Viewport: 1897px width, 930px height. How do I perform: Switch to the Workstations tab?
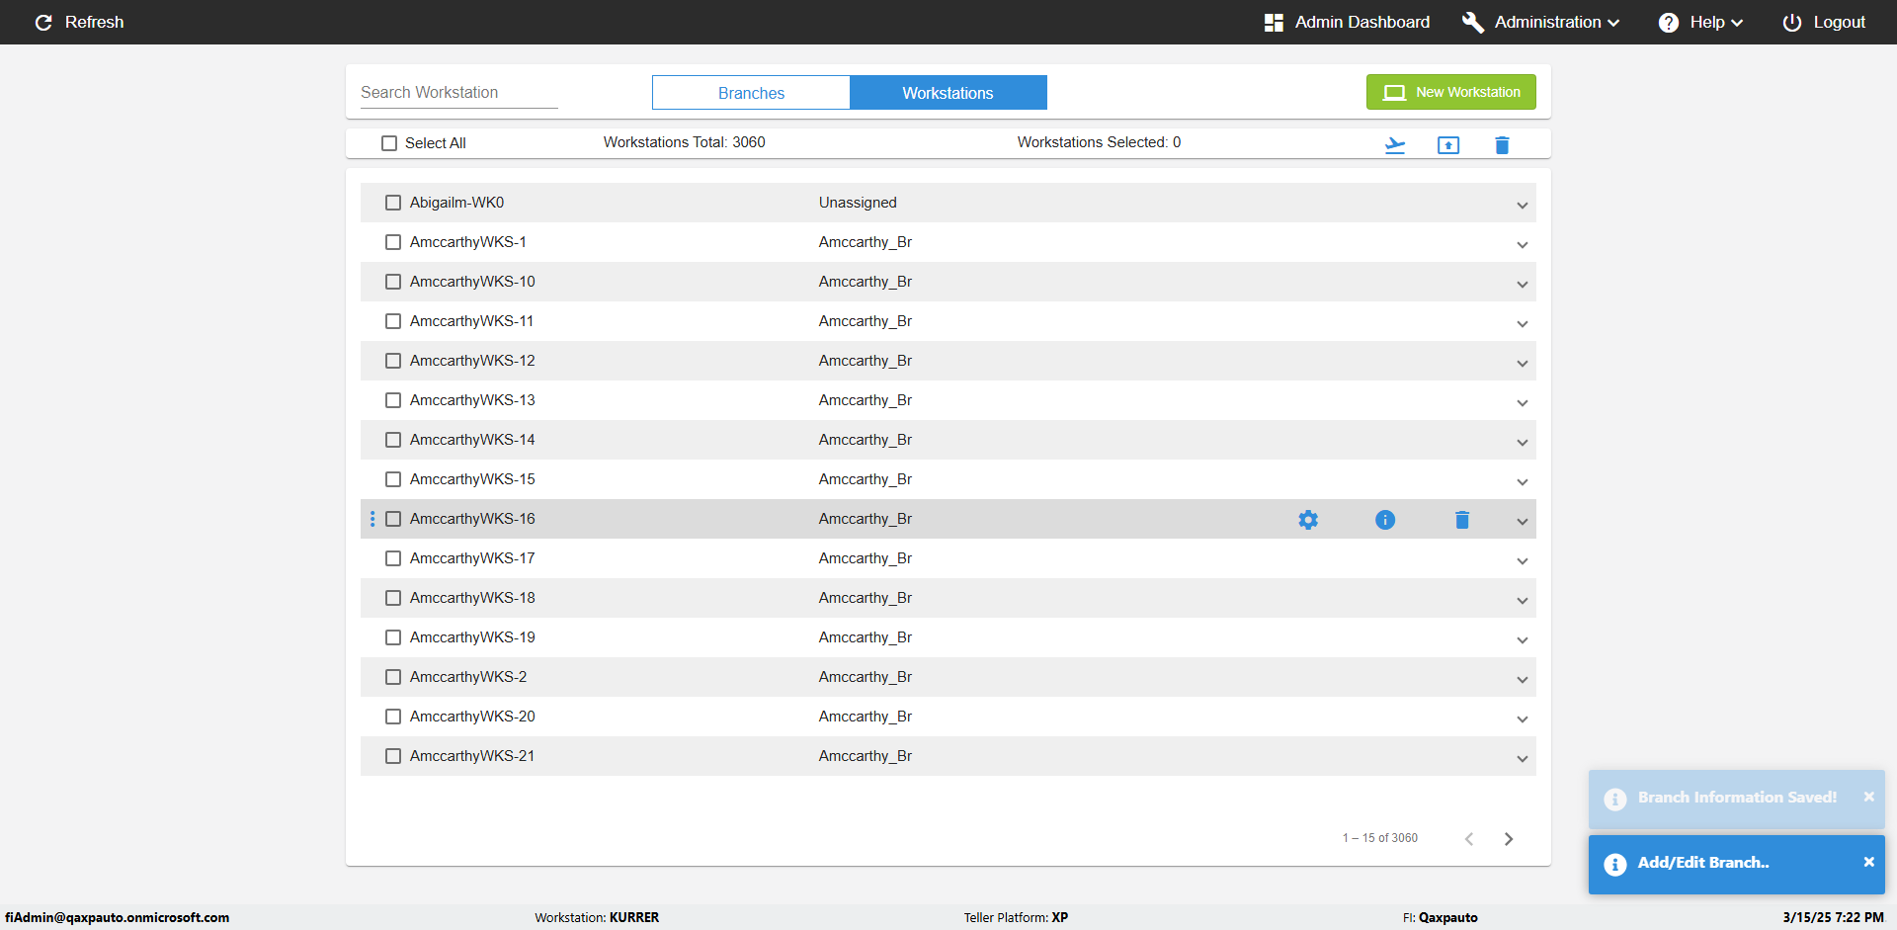(948, 93)
